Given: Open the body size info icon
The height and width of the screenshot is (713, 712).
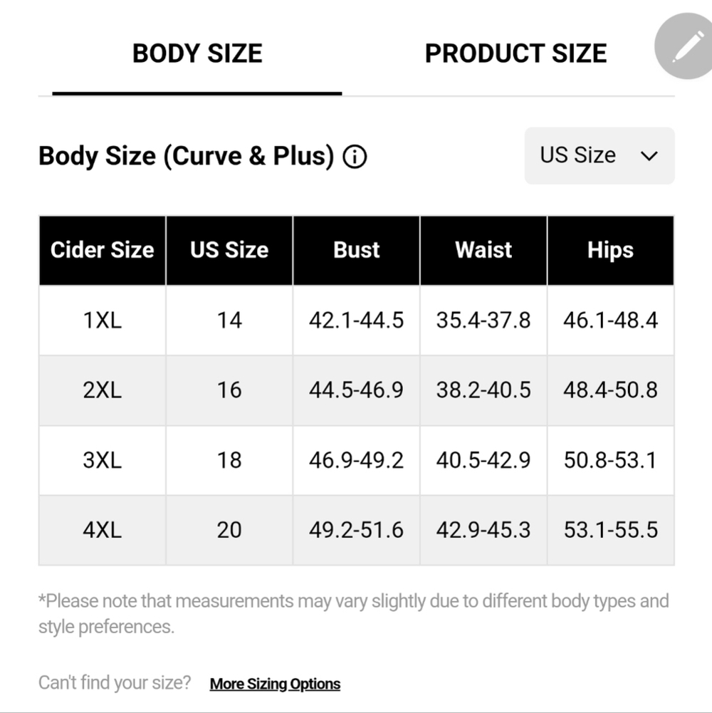Looking at the screenshot, I should [x=355, y=157].
